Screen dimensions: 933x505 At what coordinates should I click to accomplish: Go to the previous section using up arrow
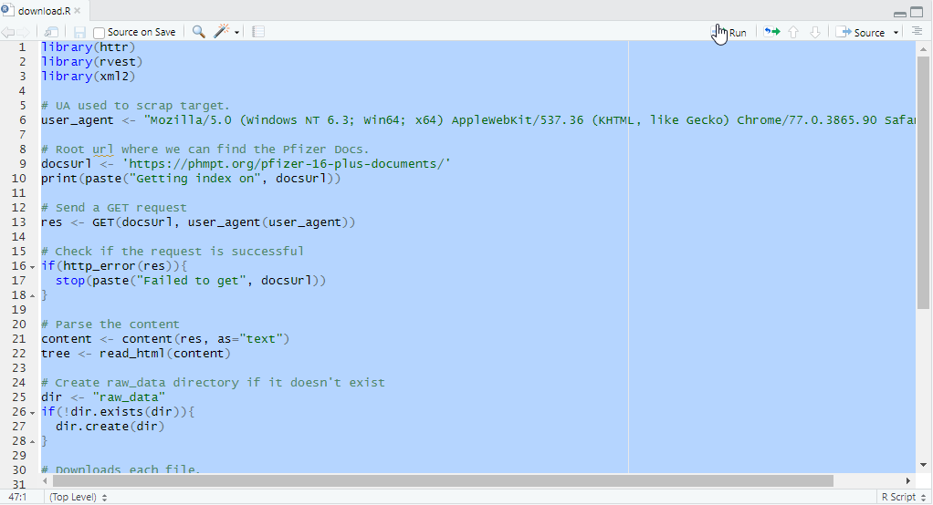click(x=793, y=32)
